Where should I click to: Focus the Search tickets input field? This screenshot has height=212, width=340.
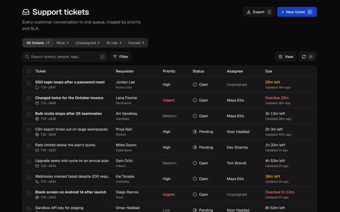[x=65, y=57]
